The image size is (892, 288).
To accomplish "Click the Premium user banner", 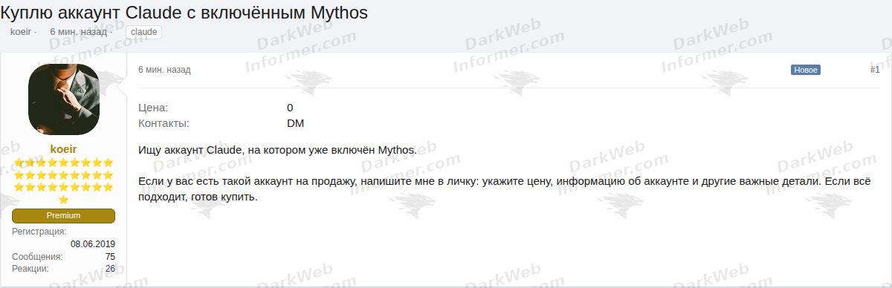I will click(x=63, y=215).
